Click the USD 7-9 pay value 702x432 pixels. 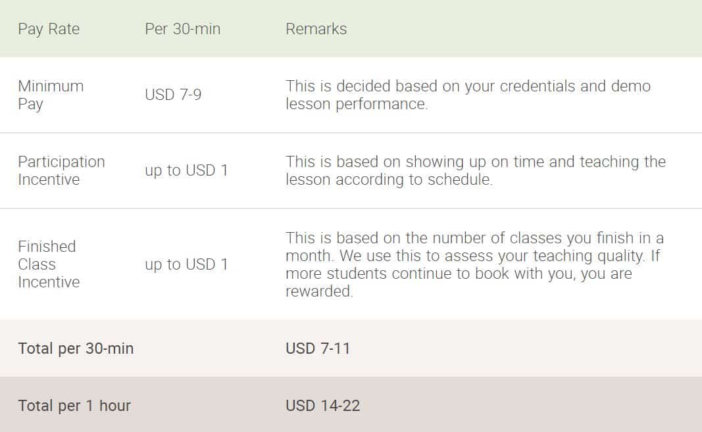[x=173, y=95]
